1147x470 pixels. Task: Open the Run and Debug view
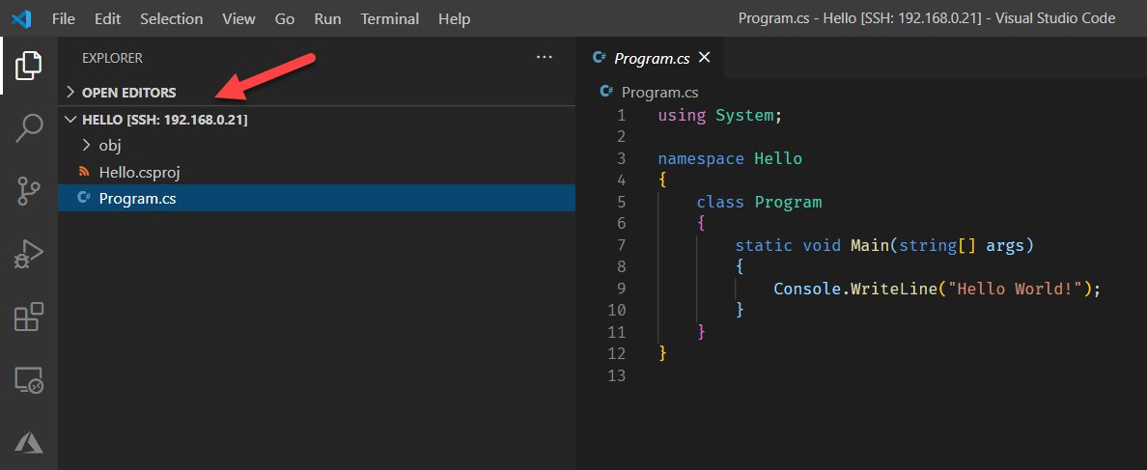pos(29,254)
